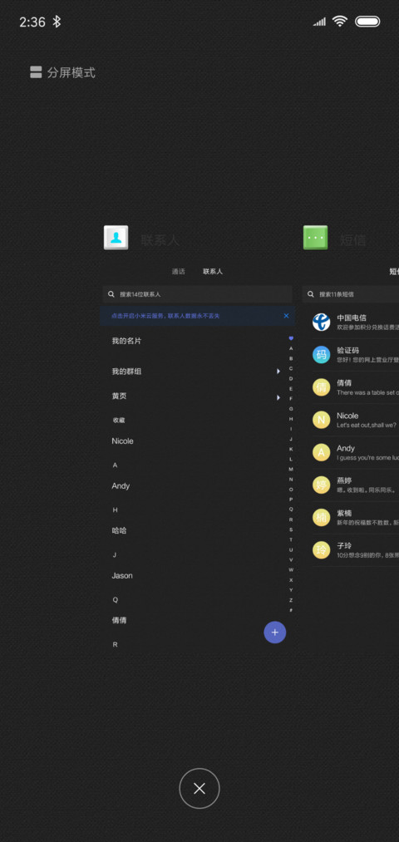
Task: Open 黄页 row
Action: point(196,396)
